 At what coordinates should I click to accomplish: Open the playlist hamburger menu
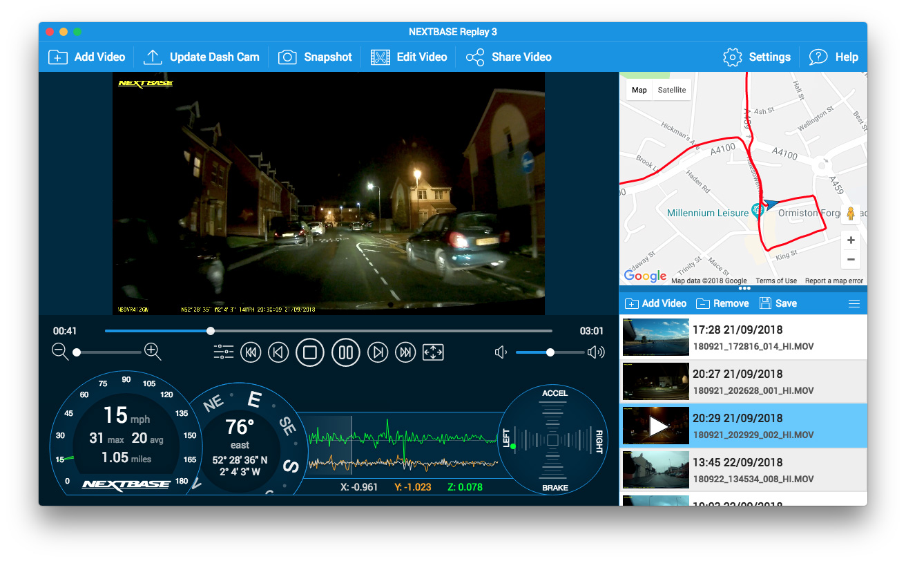click(x=854, y=304)
